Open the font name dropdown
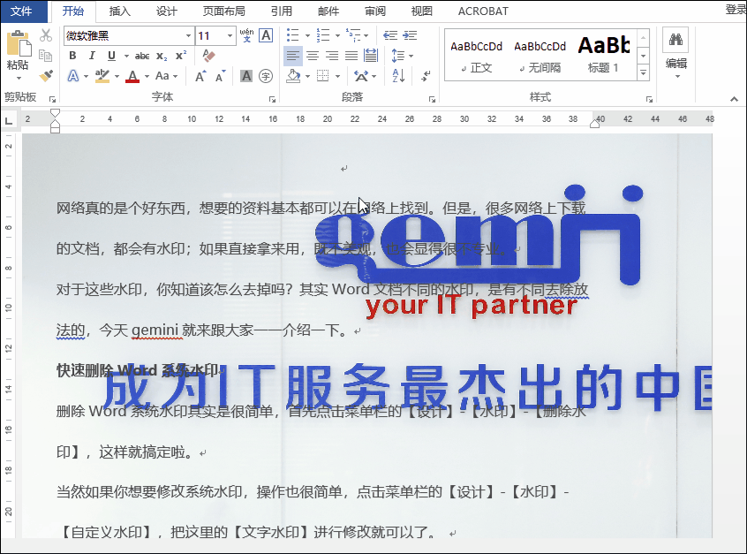This screenshot has height=554, width=747. [x=188, y=36]
